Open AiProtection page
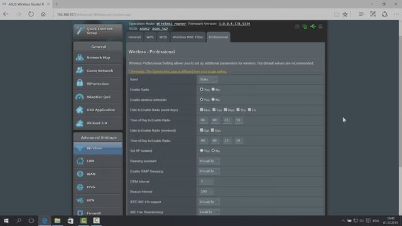 98,83
